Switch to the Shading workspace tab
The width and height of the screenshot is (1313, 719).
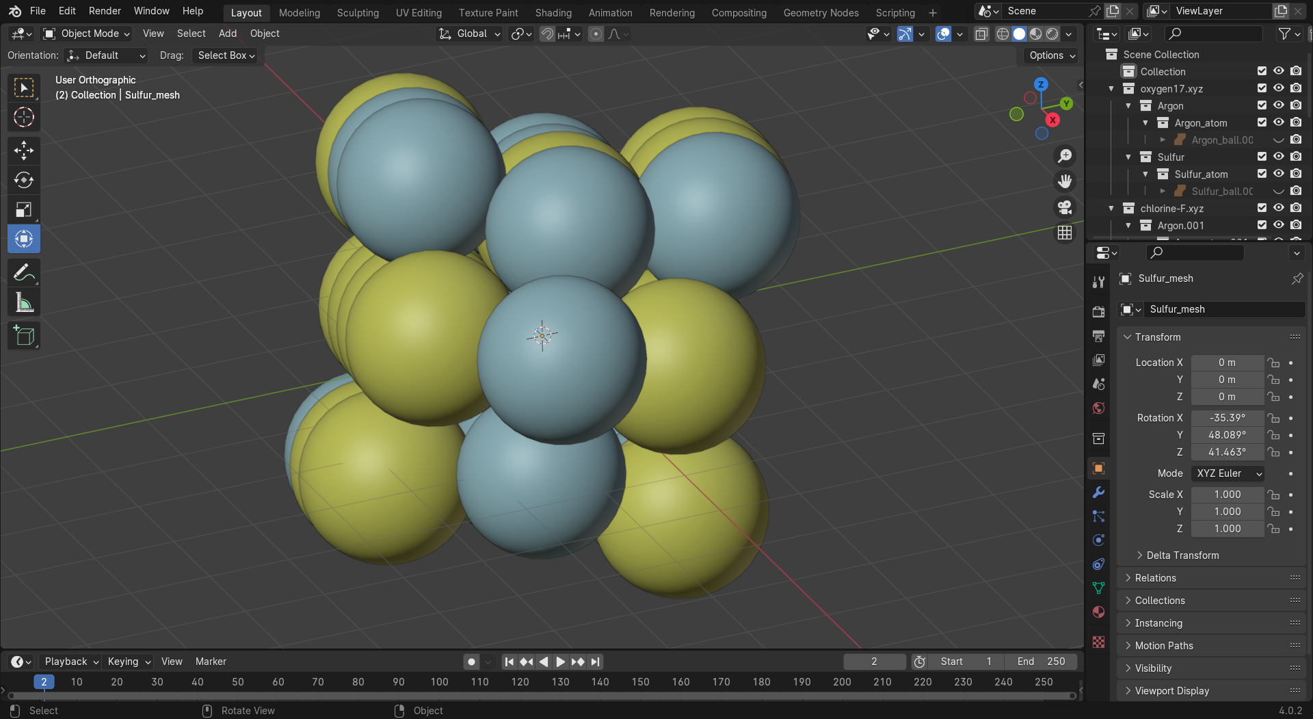pyautogui.click(x=553, y=12)
